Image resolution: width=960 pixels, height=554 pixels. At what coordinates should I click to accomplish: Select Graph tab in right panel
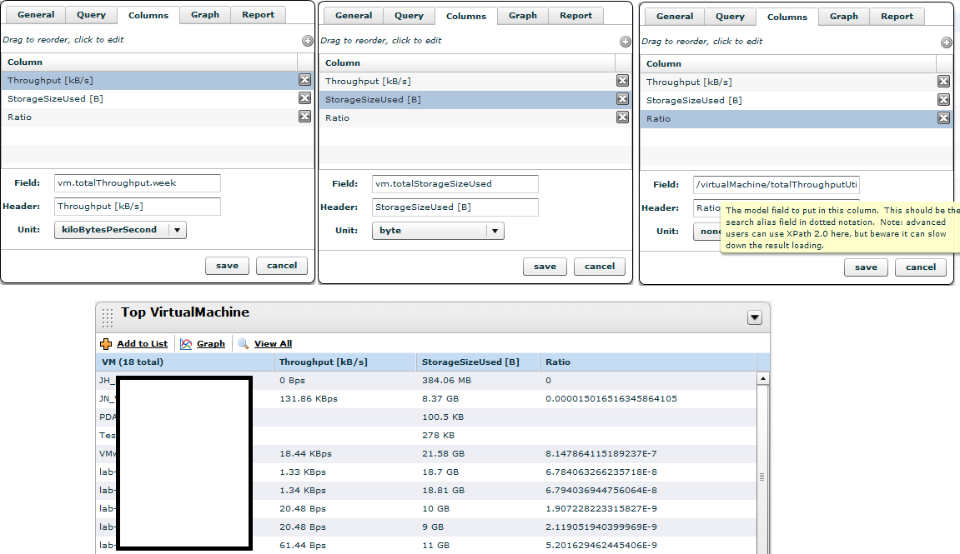point(844,17)
